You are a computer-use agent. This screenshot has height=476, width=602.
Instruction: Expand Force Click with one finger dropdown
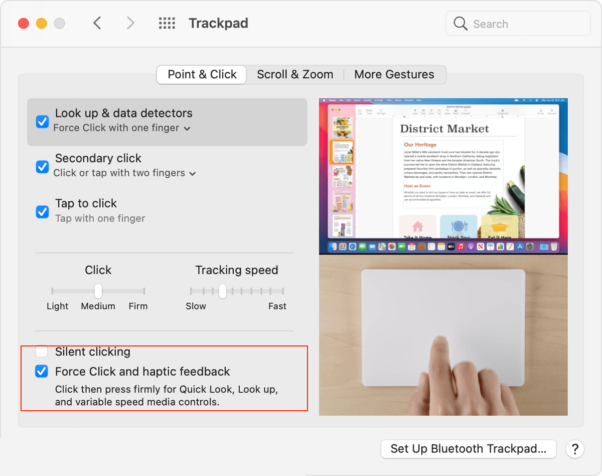coord(122,128)
